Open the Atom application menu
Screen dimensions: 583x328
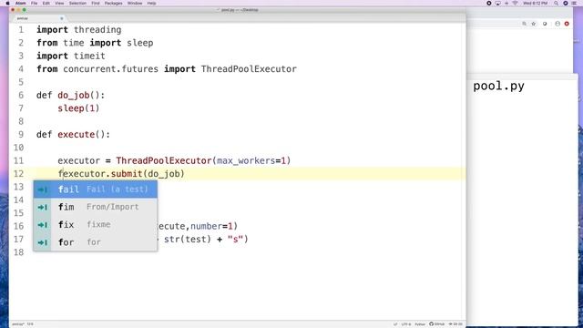pos(20,3)
